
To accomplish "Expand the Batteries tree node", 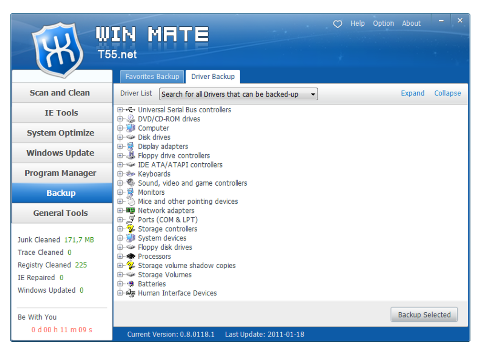I will pos(120,284).
